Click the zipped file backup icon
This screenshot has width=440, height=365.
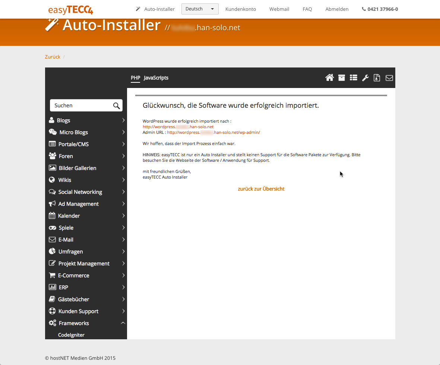(377, 78)
